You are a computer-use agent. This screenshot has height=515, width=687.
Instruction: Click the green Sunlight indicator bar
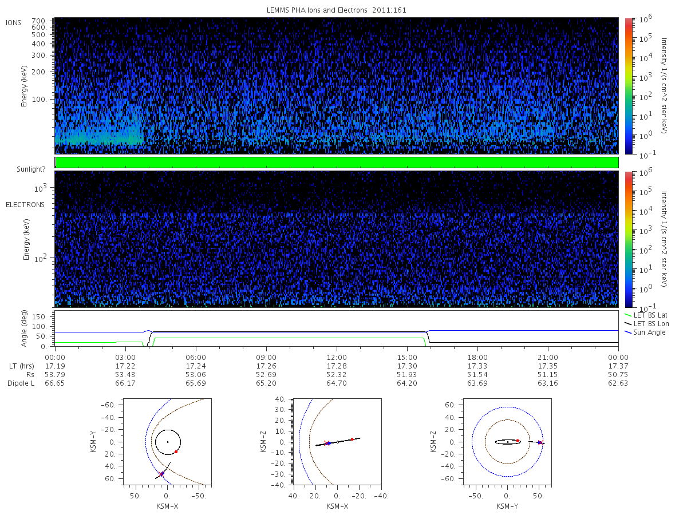[337, 163]
